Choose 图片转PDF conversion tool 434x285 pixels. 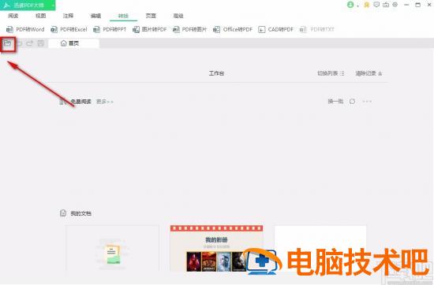[x=150, y=29]
